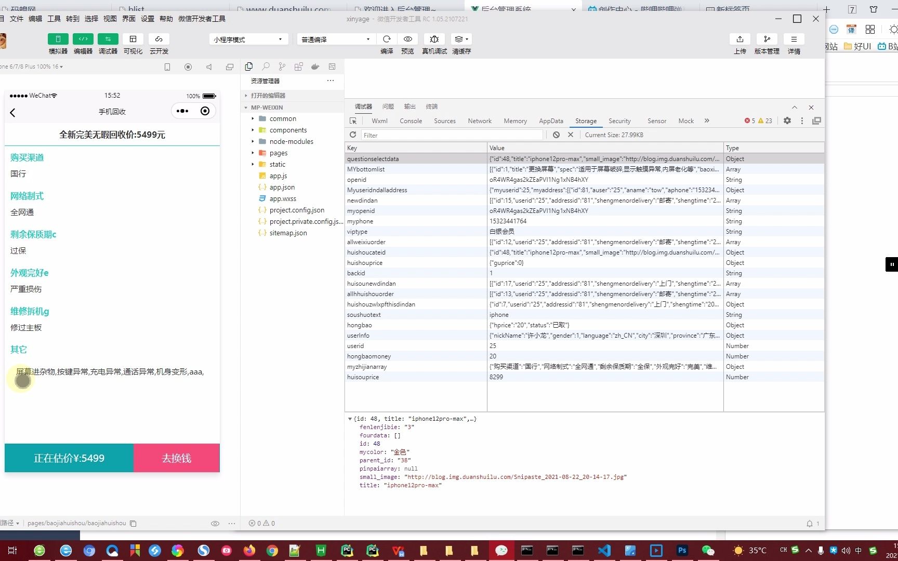Show more devtools tabs chevron

click(x=707, y=121)
